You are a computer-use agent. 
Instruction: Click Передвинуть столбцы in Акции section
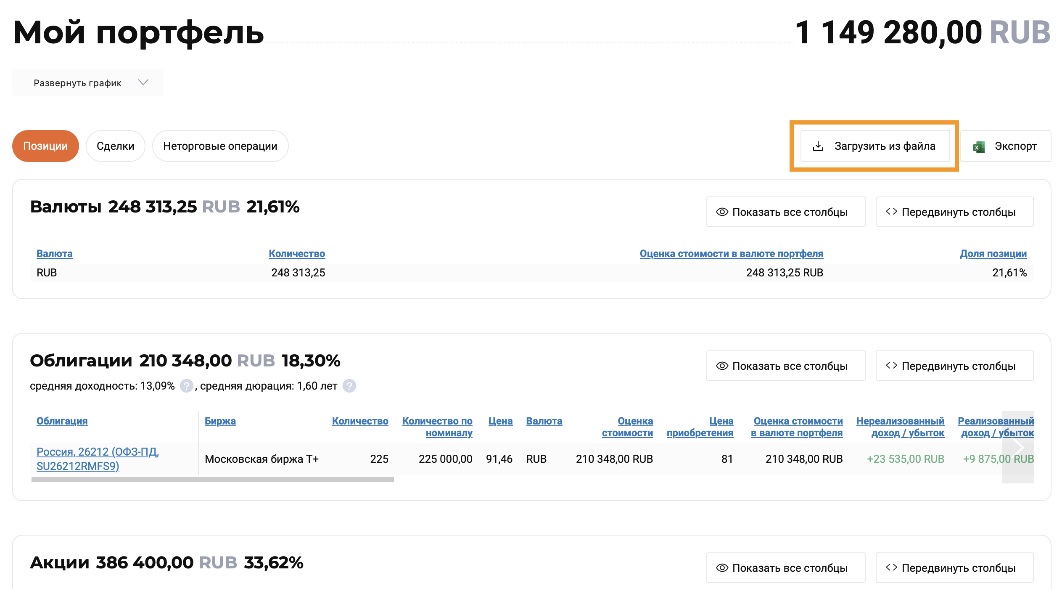tap(954, 568)
